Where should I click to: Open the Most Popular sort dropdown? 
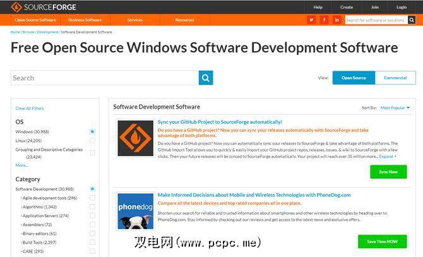point(395,107)
